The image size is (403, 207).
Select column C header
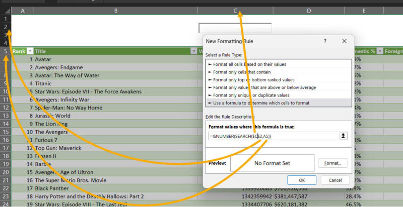(235, 11)
